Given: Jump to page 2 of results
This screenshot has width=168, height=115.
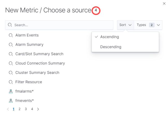Looking at the screenshot, I should [x=19, y=109].
